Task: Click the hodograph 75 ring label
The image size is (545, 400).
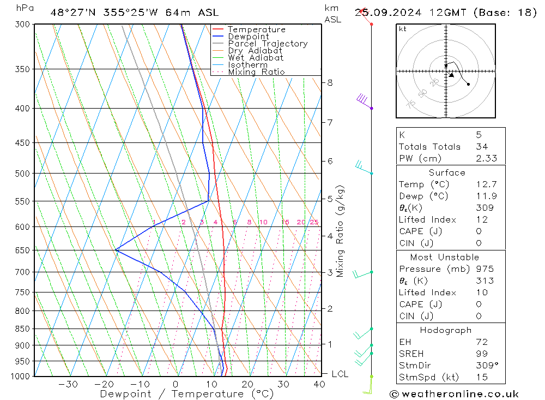Action: pyautogui.click(x=411, y=104)
